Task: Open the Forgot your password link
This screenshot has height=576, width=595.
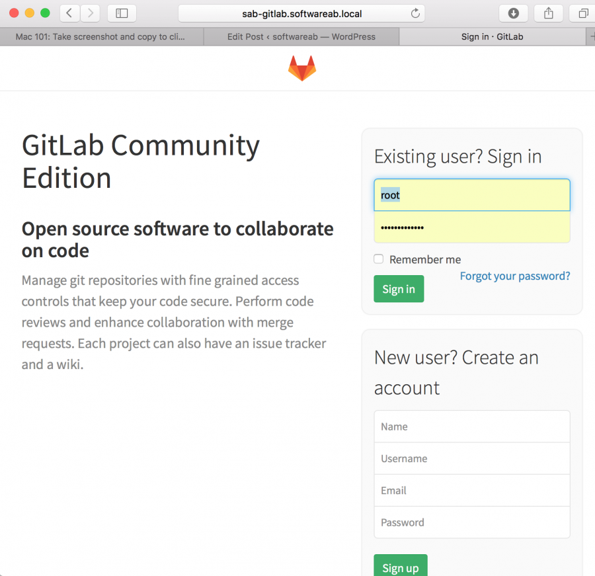Action: 514,276
